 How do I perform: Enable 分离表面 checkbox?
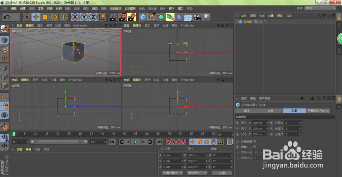click(x=255, y=141)
